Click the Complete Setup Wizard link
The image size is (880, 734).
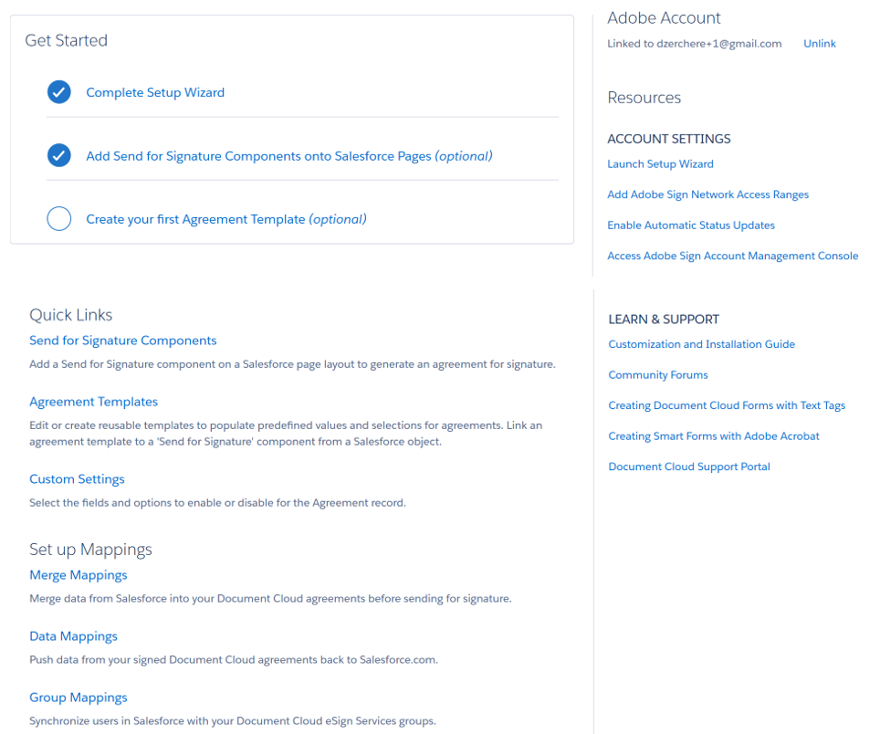154,91
